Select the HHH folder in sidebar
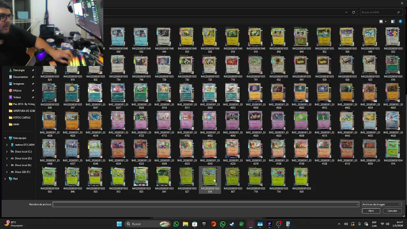Image resolution: width=407 pixels, height=229 pixels. click(16, 124)
